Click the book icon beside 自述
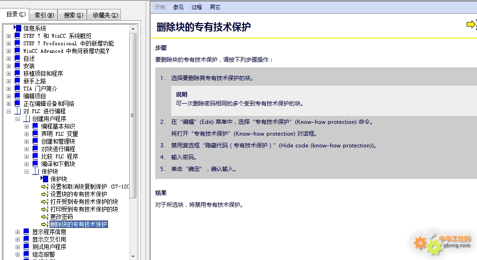Image resolution: width=477 pixels, height=260 pixels. tap(17, 58)
